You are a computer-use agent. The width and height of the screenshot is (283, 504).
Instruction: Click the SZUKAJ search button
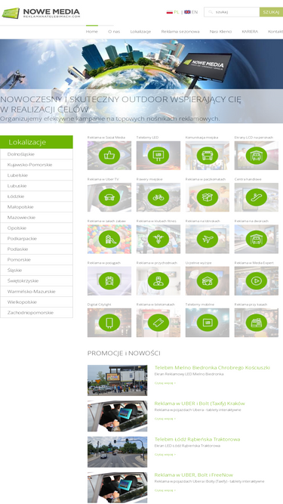(271, 12)
